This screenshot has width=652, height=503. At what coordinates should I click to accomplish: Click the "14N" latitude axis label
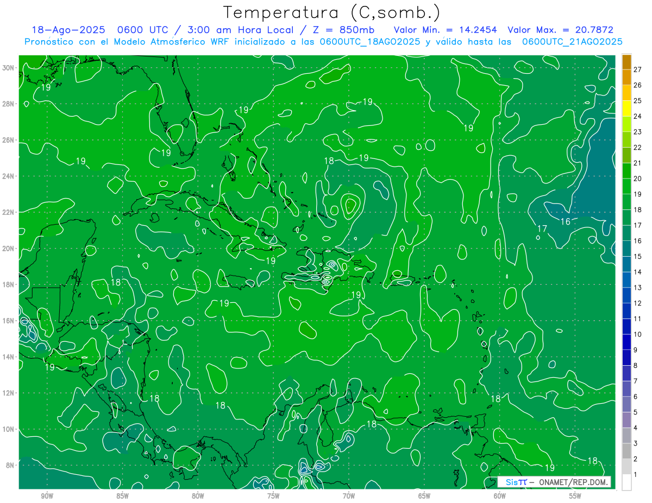[9, 357]
